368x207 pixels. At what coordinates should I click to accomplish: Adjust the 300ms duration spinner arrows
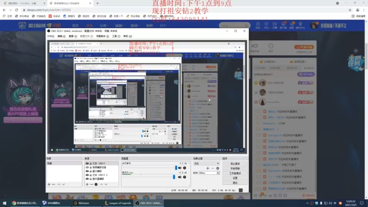[x=218, y=173]
